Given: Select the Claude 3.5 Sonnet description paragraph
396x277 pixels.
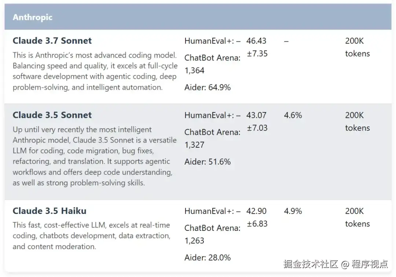Looking at the screenshot, I should [x=95, y=156].
